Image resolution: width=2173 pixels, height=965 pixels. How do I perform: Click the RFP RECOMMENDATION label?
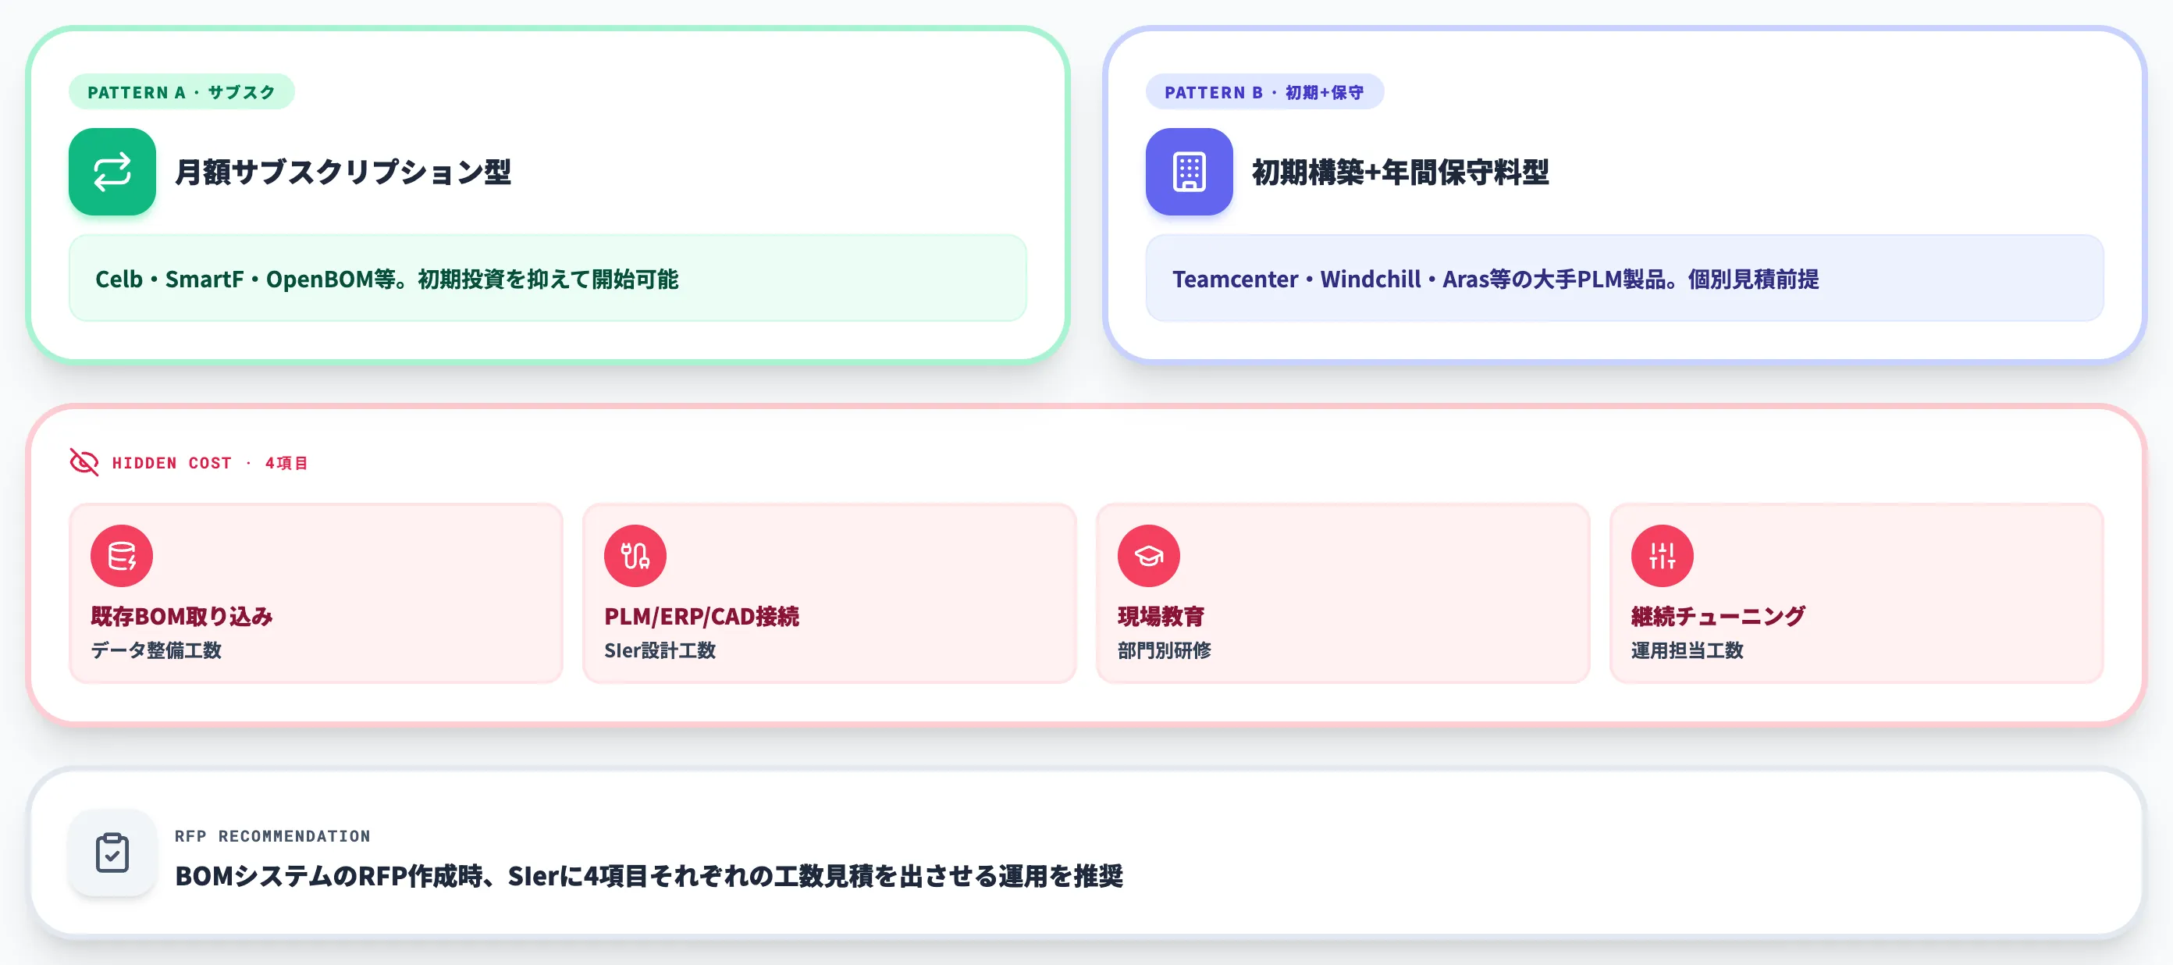(x=272, y=836)
